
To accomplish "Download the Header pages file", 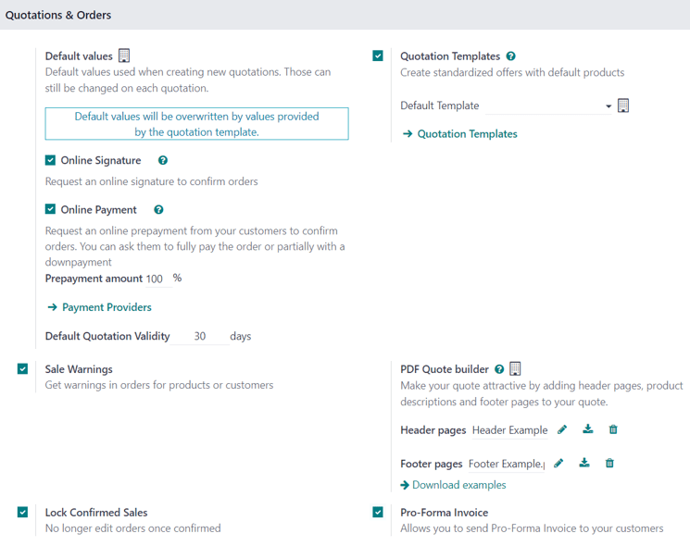I will coord(588,429).
